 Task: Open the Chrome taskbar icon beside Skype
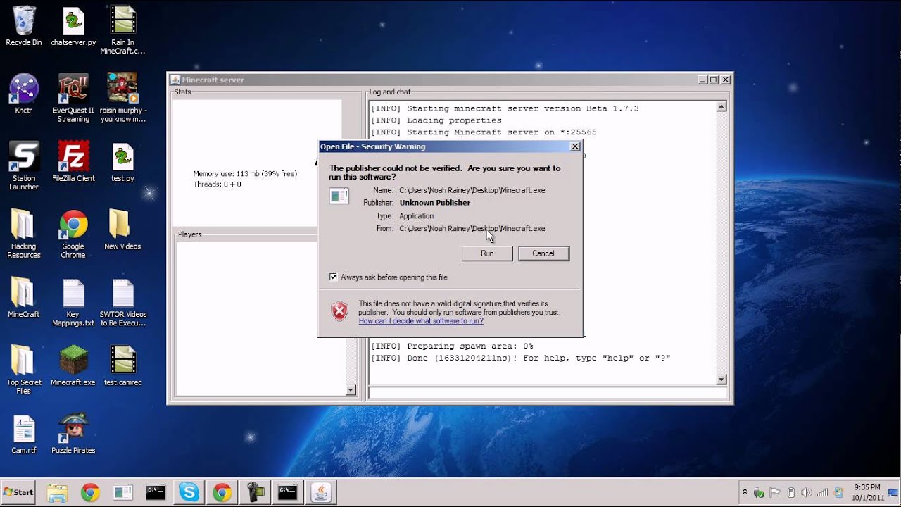click(x=222, y=493)
